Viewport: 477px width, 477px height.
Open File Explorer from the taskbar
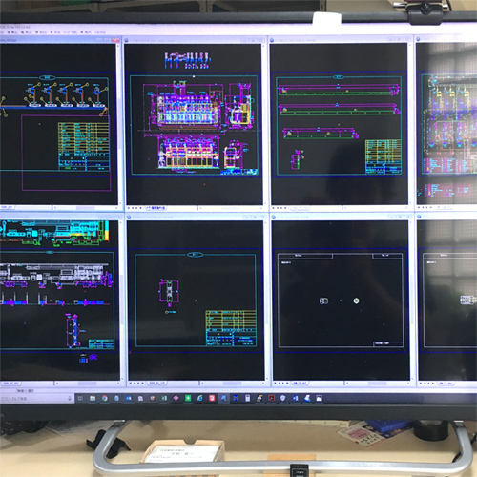click(x=93, y=398)
